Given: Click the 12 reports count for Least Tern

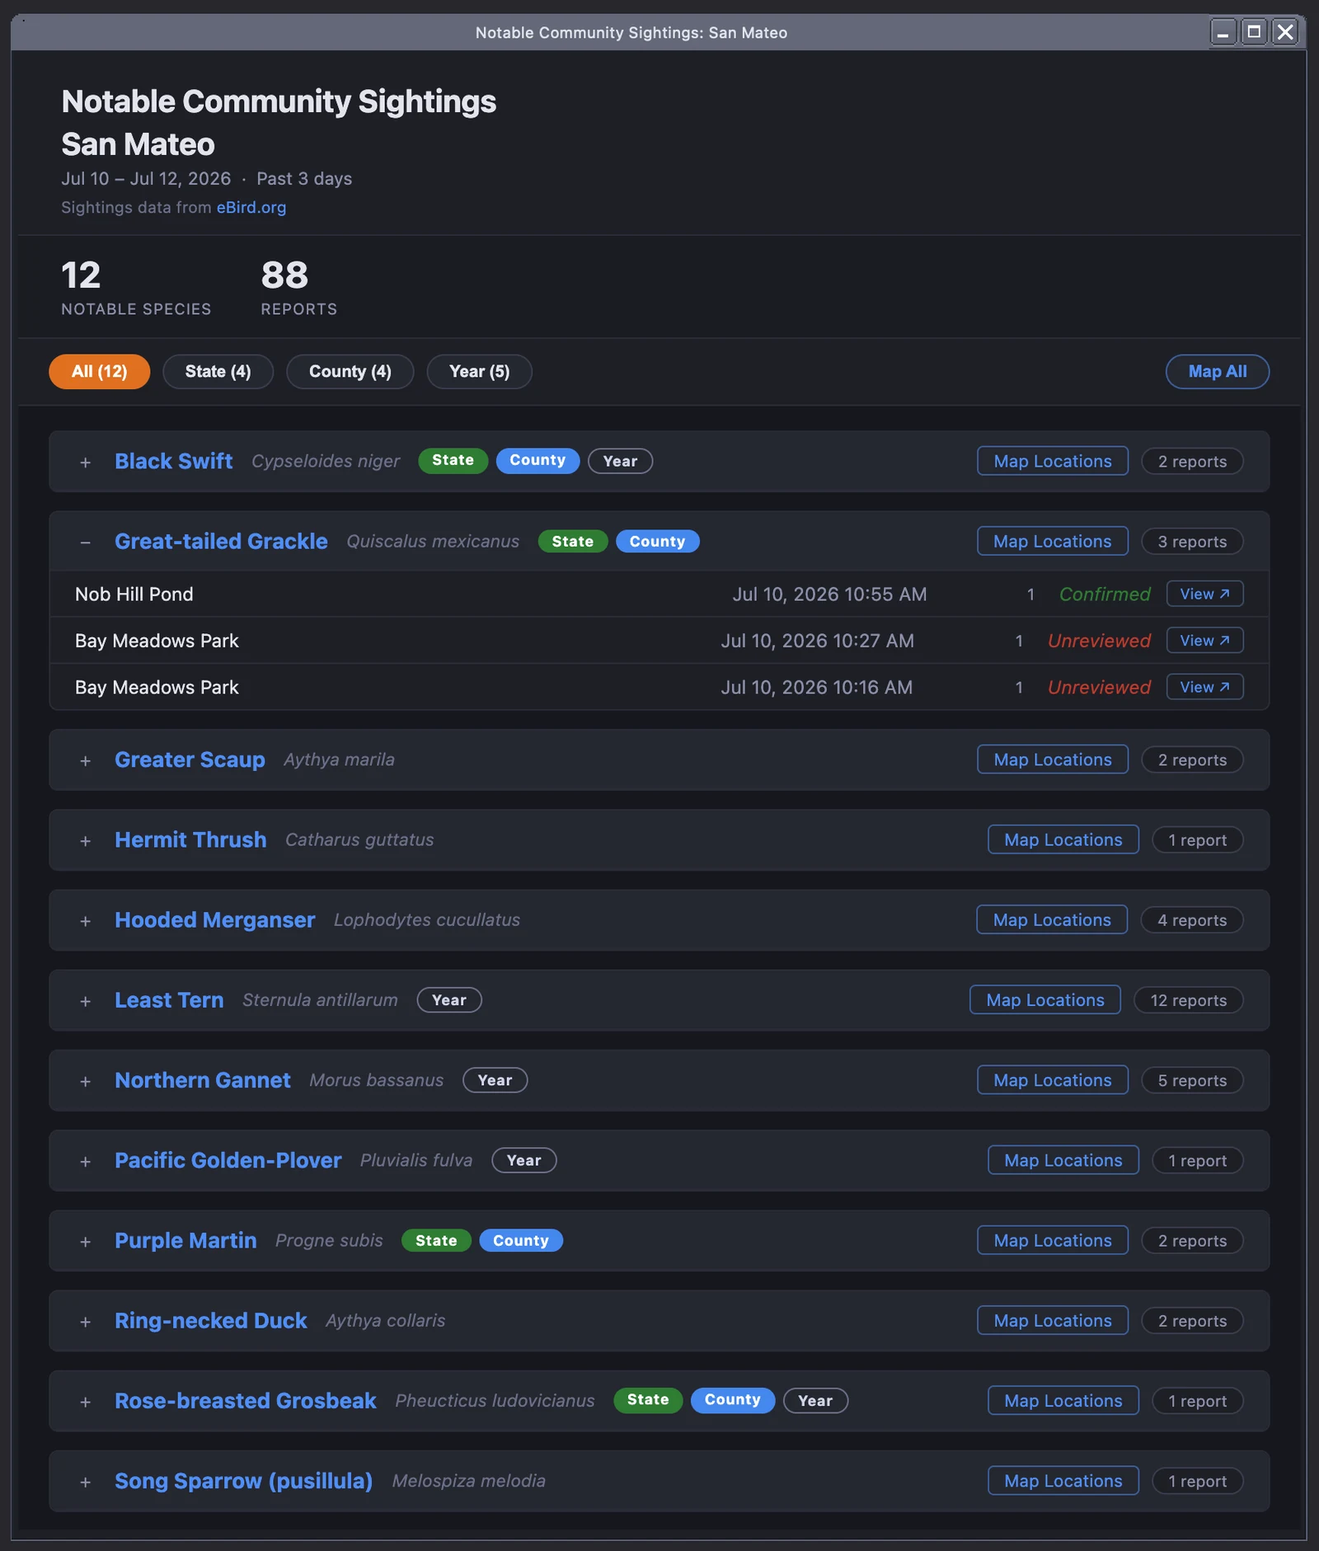Looking at the screenshot, I should click(1189, 1001).
